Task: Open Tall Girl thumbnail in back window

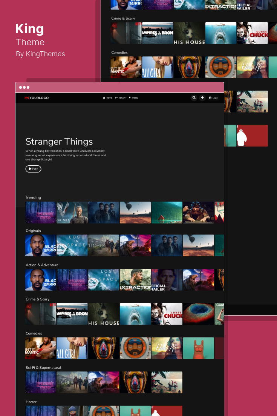Action: tap(158, 68)
